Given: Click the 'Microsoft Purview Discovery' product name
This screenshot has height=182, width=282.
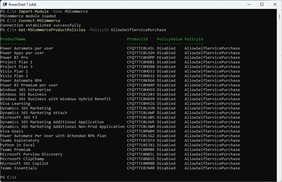Looking at the screenshot, I should click(x=31, y=154).
